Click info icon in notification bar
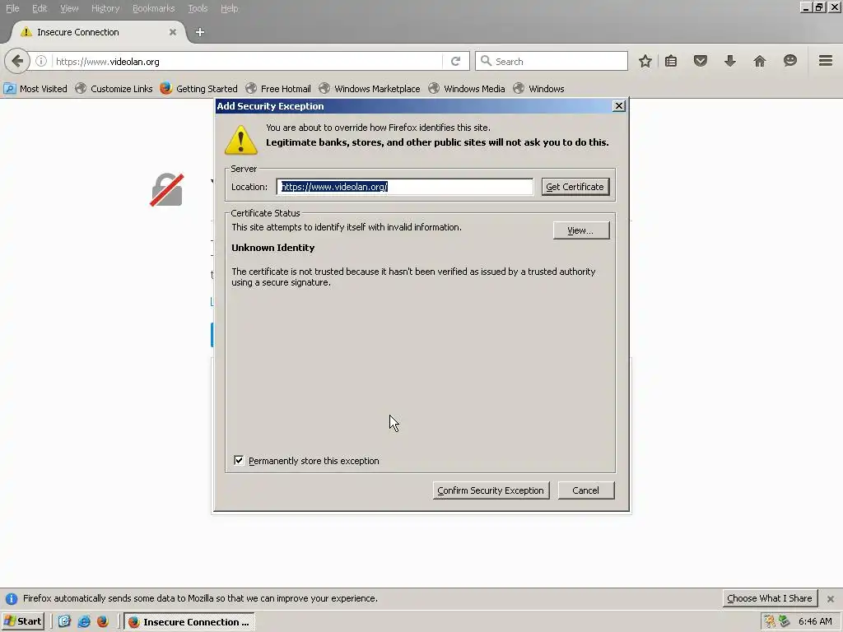Image resolution: width=843 pixels, height=632 pixels. point(12,599)
